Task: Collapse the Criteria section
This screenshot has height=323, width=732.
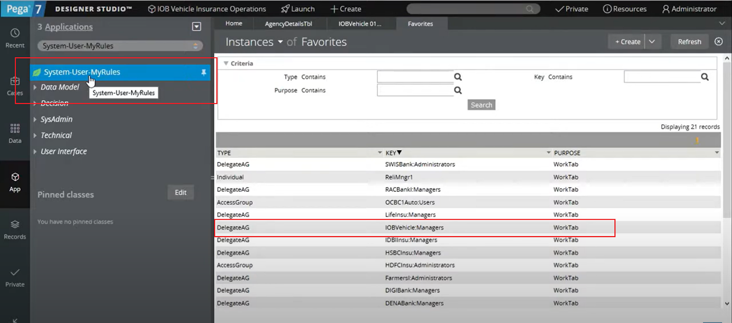Action: coord(226,63)
